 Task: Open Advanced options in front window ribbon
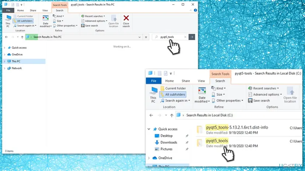pos(265,94)
